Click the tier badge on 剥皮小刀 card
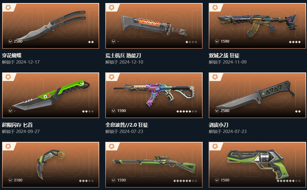Screen dimensions: 307x190 [x=215, y=77]
